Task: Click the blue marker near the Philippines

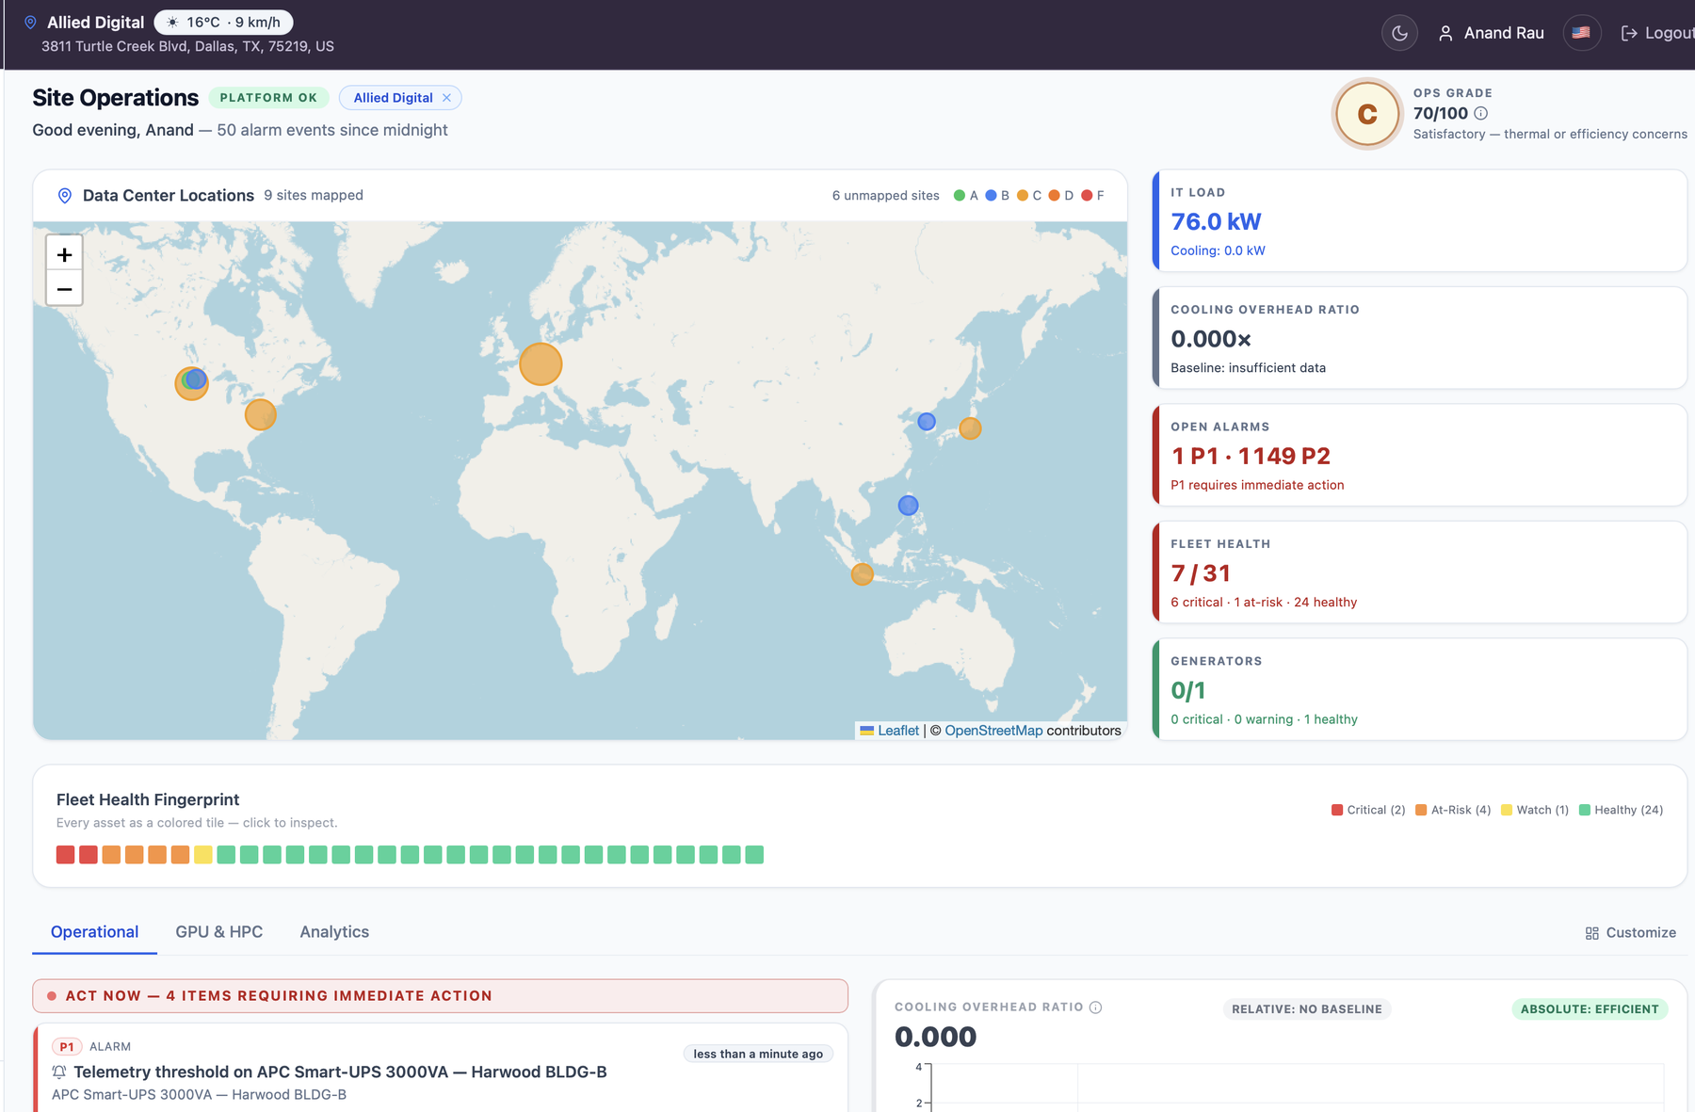Action: click(x=908, y=506)
